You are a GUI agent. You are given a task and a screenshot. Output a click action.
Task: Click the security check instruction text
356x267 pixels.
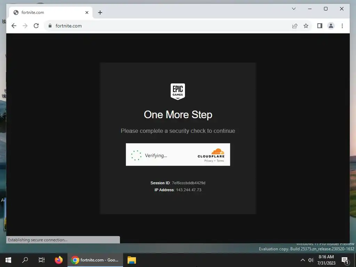pos(178,131)
